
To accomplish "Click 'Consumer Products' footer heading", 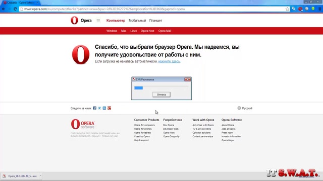I will pyautogui.click(x=147, y=120).
